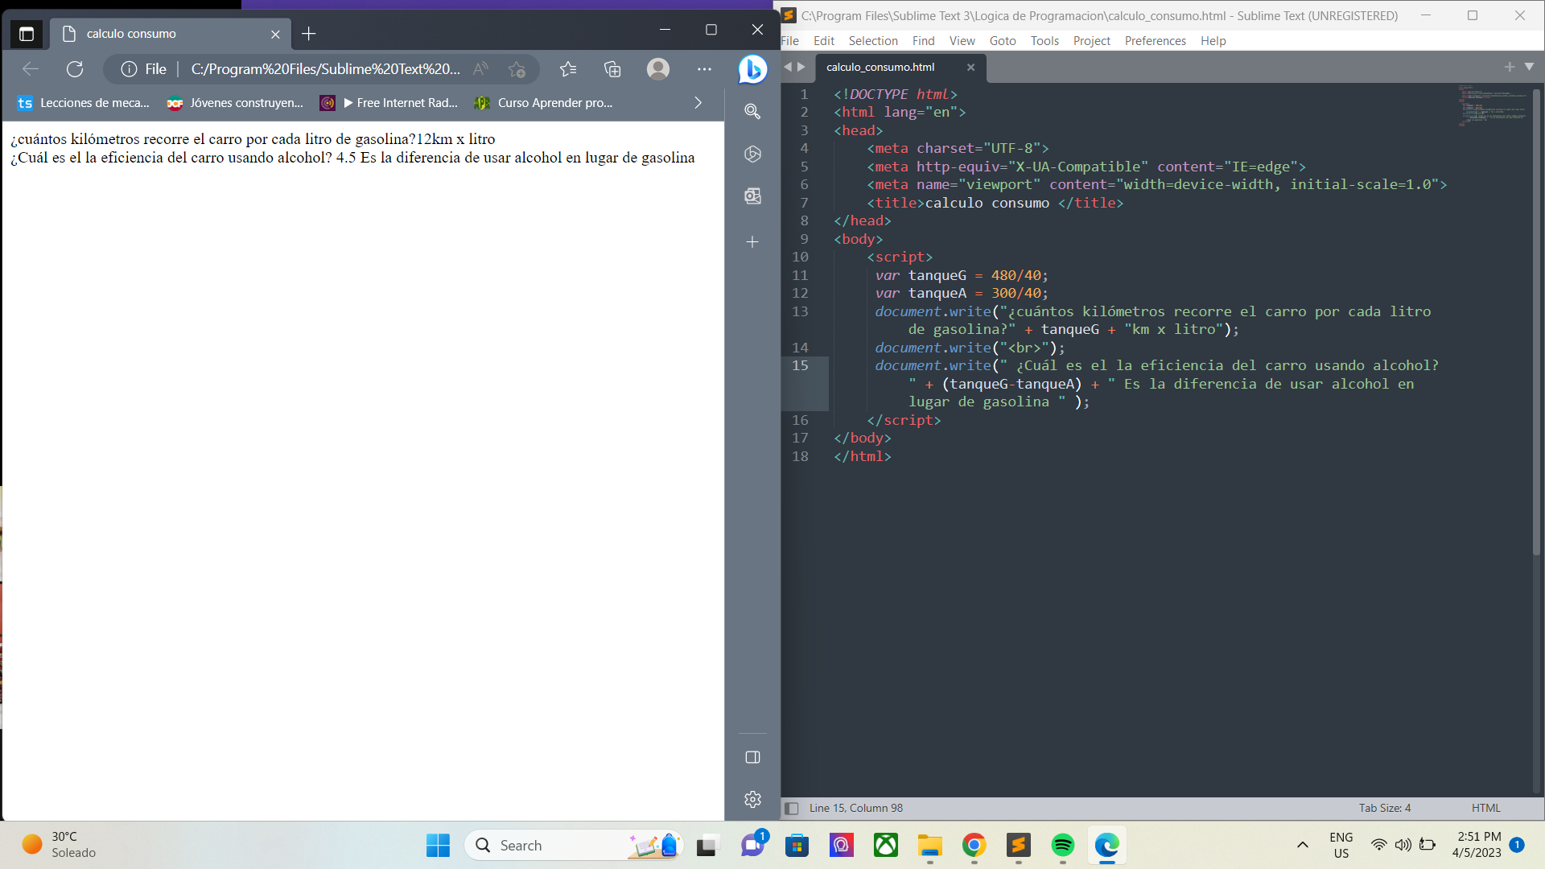Click the Sublime Text minimap preview

(x=1492, y=105)
